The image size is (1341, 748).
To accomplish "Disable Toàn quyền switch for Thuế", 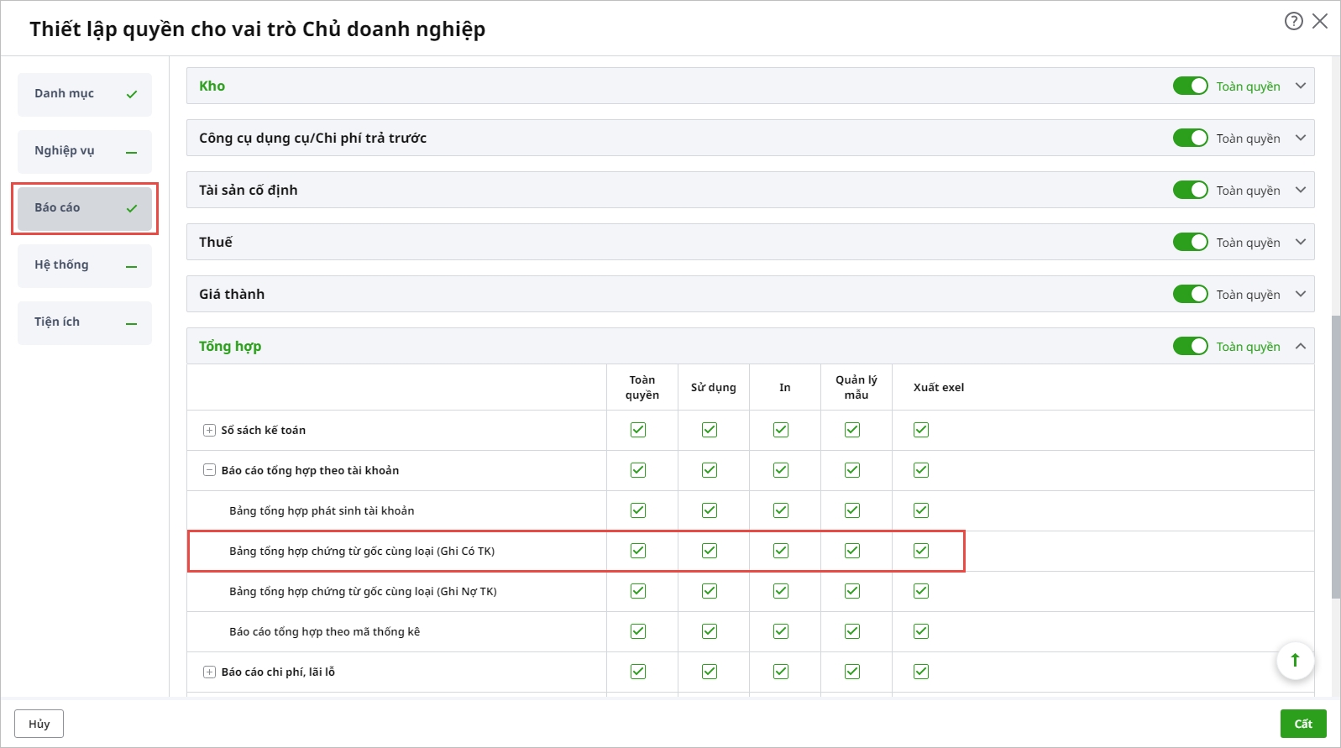I will 1190,242.
